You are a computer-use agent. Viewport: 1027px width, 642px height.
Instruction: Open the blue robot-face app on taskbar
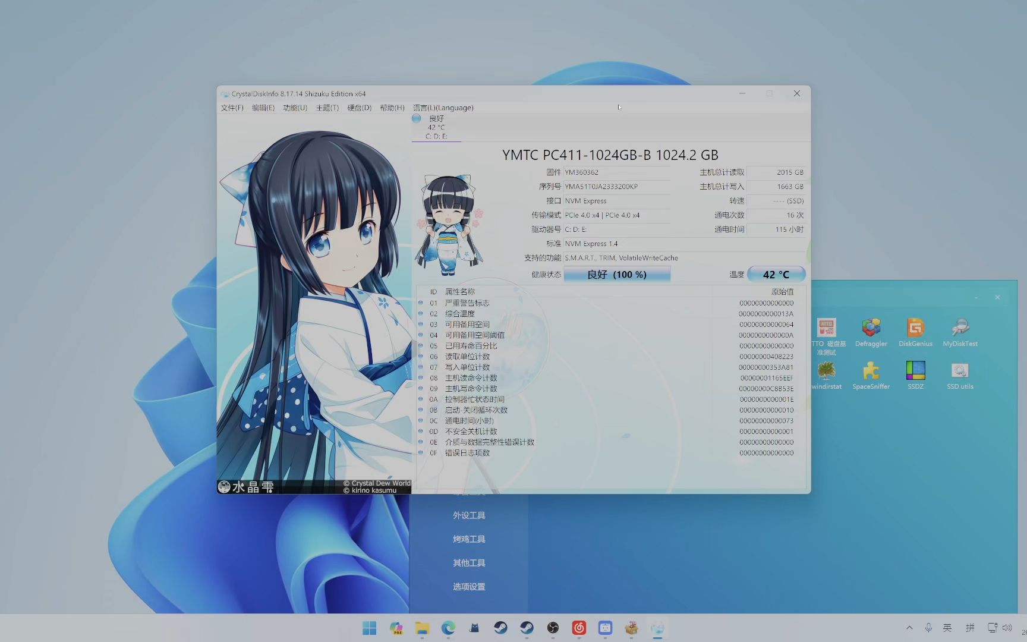pyautogui.click(x=605, y=628)
